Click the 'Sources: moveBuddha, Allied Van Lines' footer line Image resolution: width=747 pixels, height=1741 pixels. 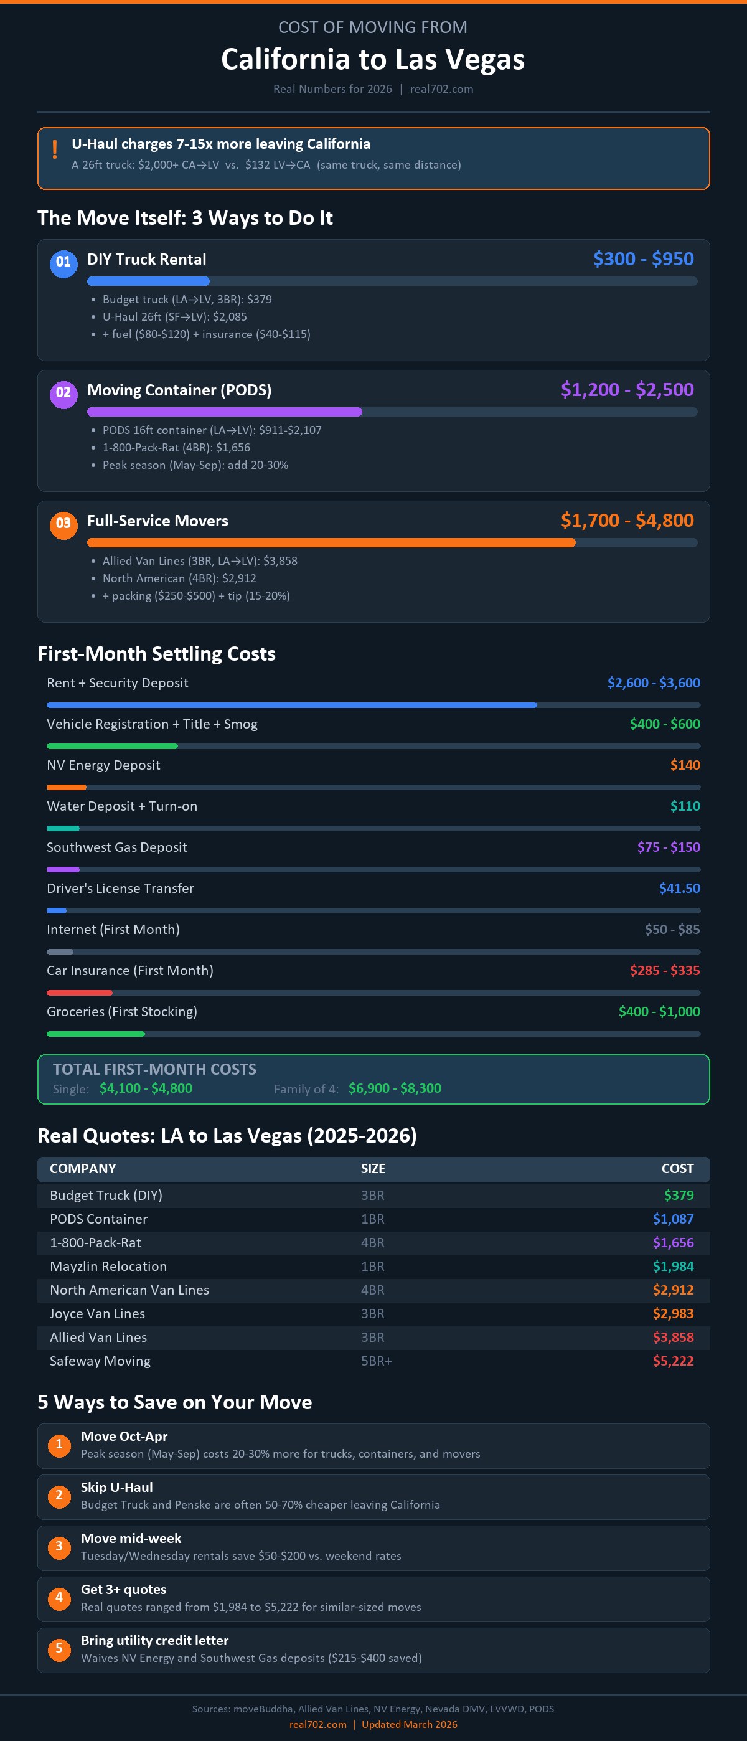pyautogui.click(x=373, y=1709)
